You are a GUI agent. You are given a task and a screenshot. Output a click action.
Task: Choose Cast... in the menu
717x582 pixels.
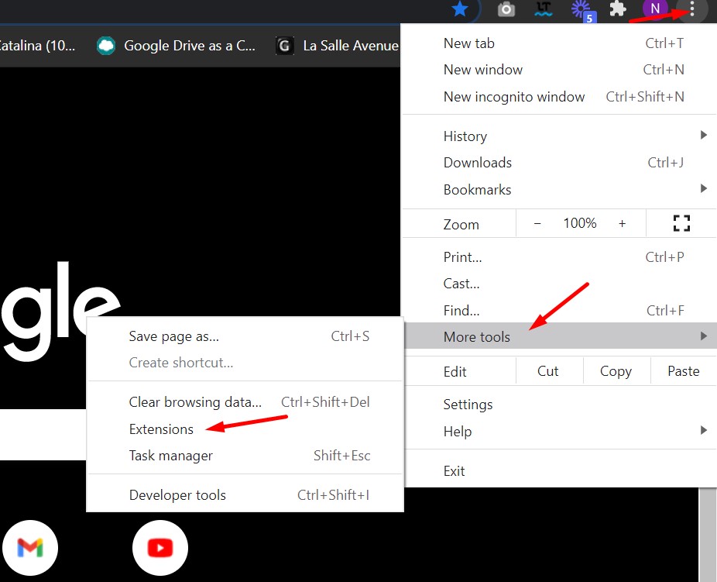point(559,284)
